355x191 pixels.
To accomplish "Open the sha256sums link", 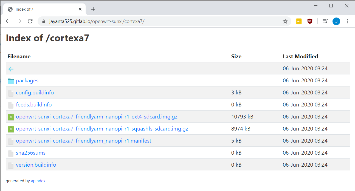I will pyautogui.click(x=31, y=153).
